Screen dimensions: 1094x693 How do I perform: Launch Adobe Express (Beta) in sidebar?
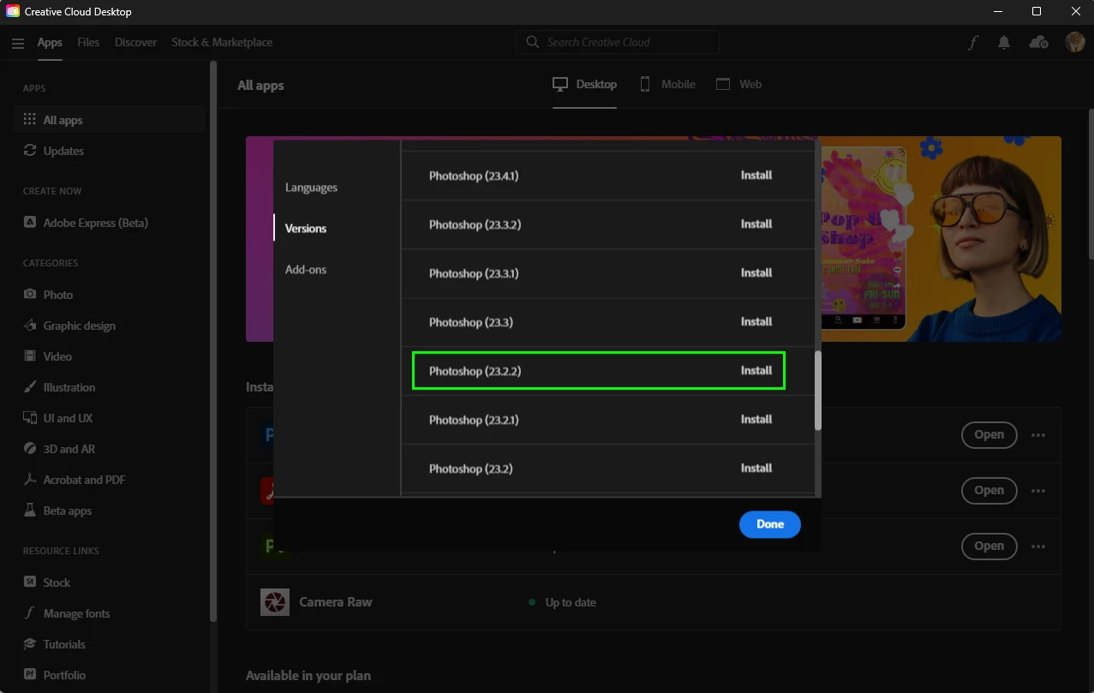86,223
